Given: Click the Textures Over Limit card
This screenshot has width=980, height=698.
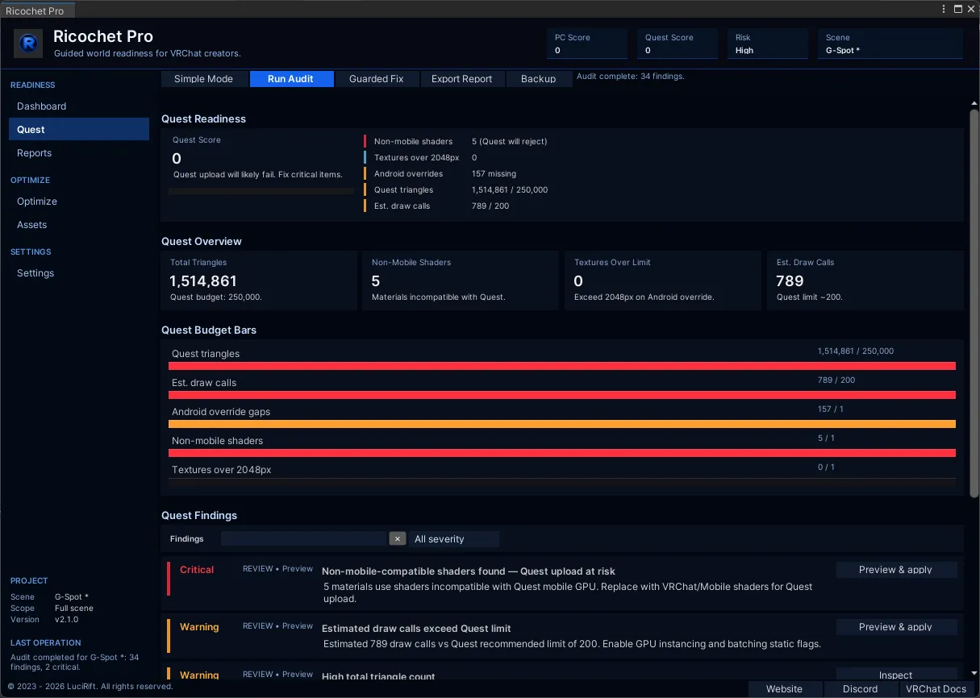Looking at the screenshot, I should [x=663, y=280].
